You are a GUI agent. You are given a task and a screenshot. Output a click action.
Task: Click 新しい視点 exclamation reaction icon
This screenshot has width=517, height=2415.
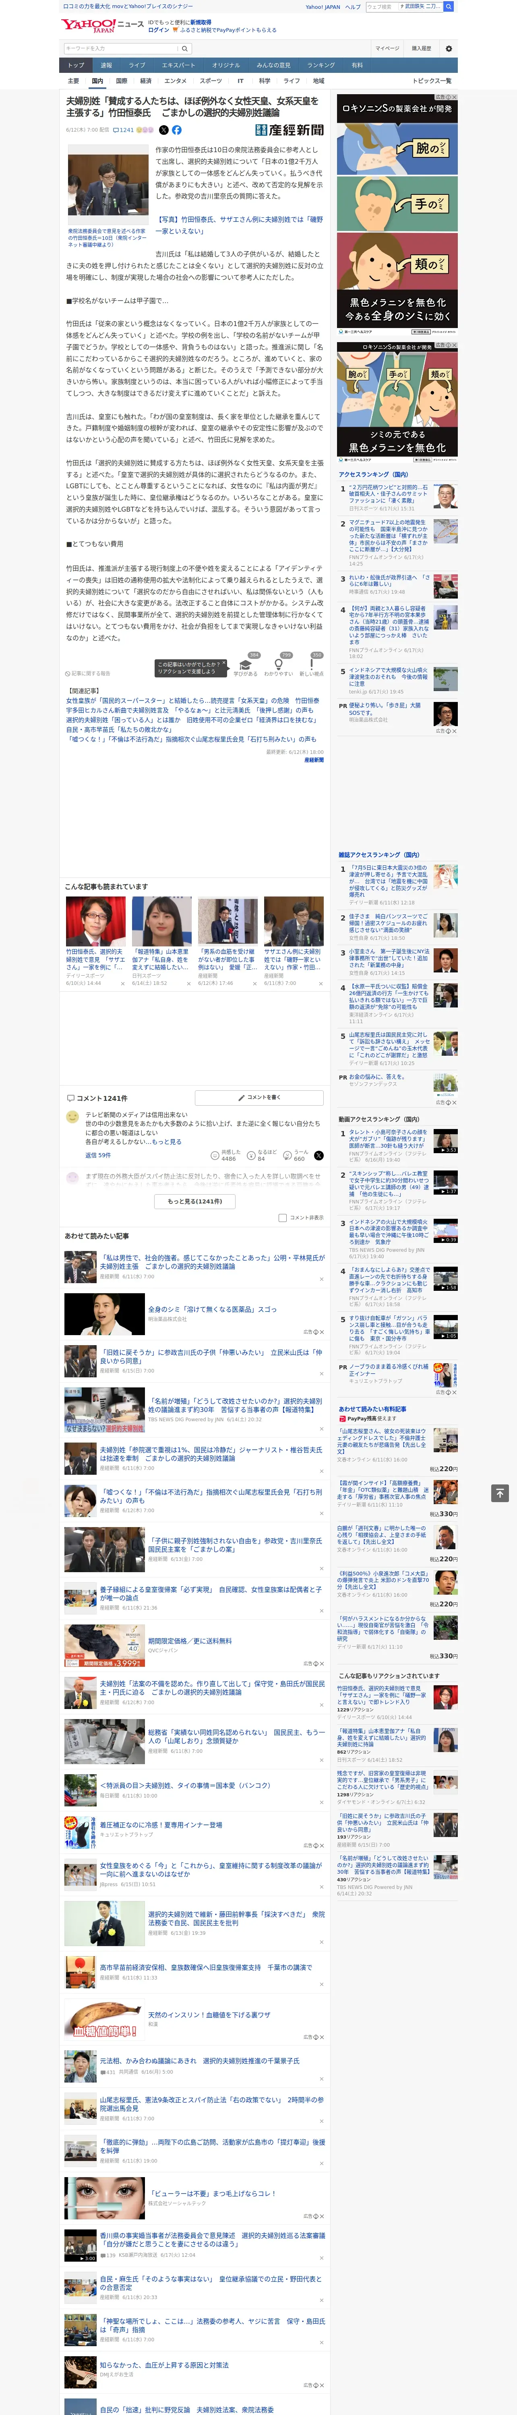[x=312, y=664]
